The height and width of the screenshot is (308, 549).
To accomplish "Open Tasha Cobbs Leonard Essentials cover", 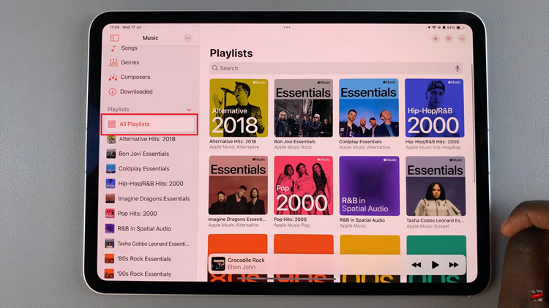I will 436,187.
